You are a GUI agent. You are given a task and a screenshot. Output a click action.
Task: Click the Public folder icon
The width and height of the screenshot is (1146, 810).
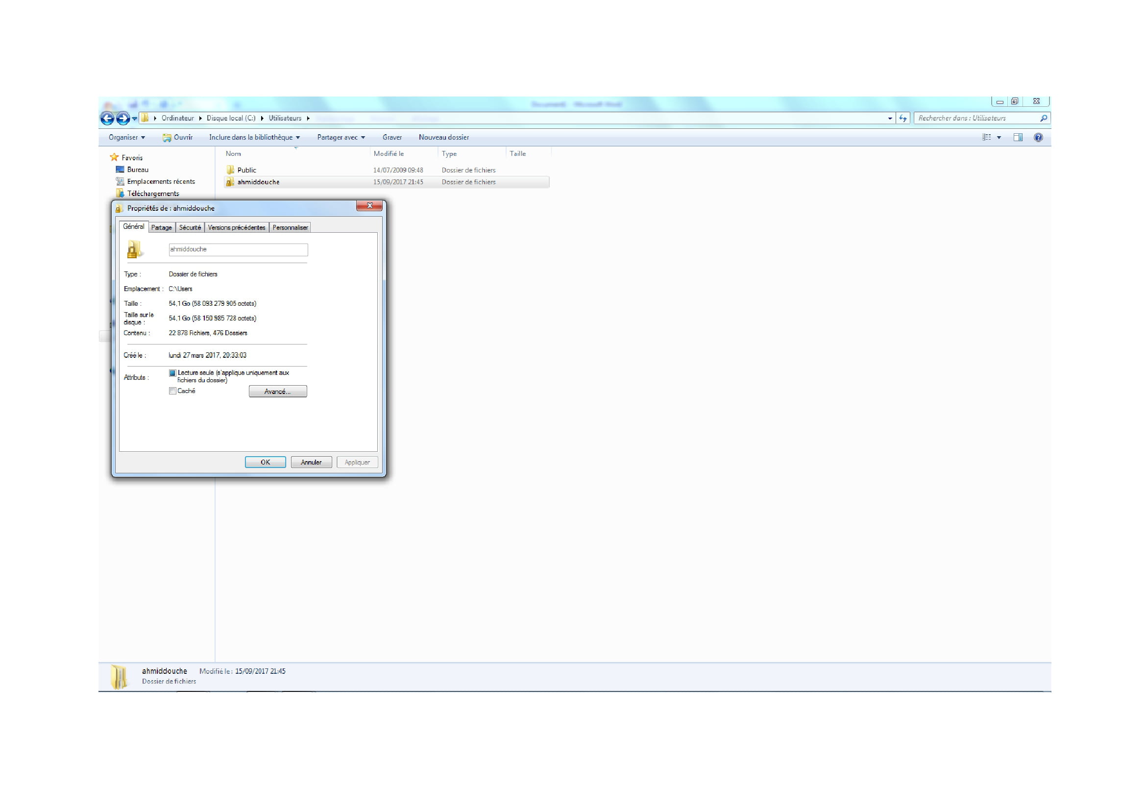tap(230, 170)
